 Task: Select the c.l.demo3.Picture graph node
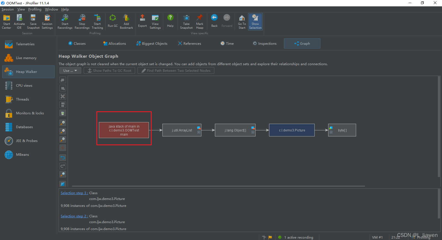pyautogui.click(x=292, y=130)
